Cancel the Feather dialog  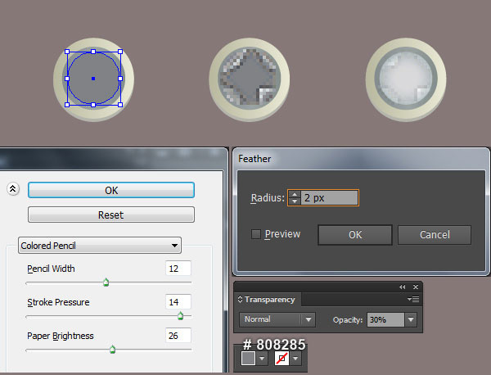tap(435, 235)
